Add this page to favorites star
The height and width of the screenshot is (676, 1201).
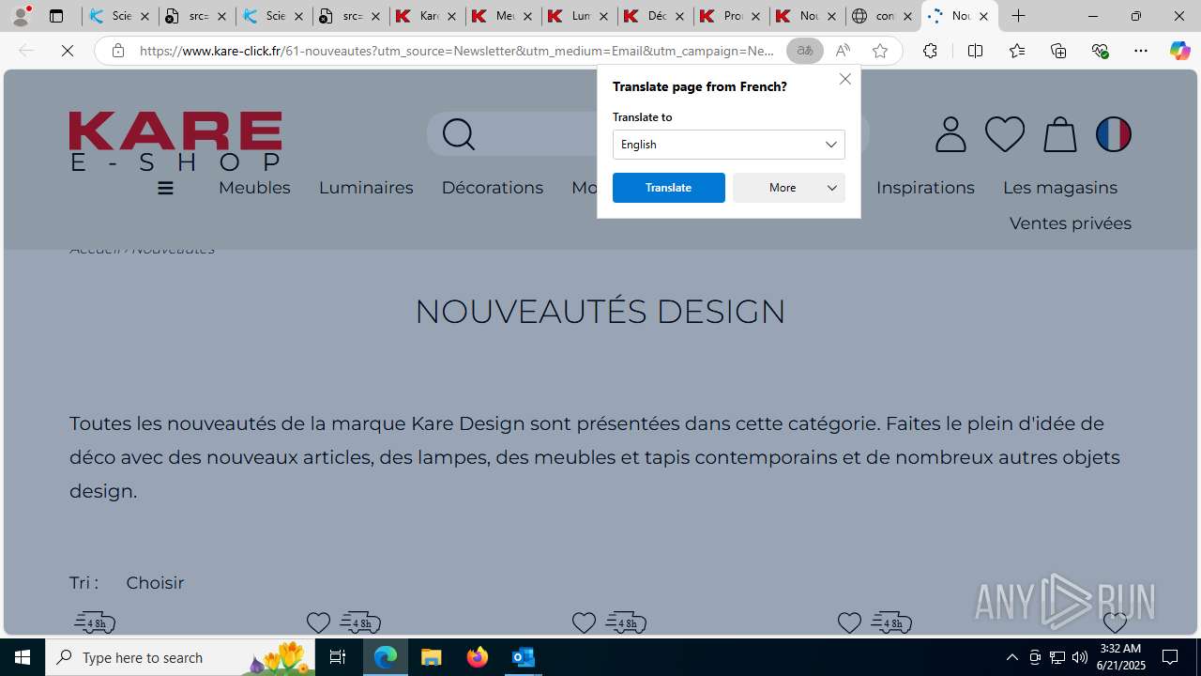pos(880,51)
